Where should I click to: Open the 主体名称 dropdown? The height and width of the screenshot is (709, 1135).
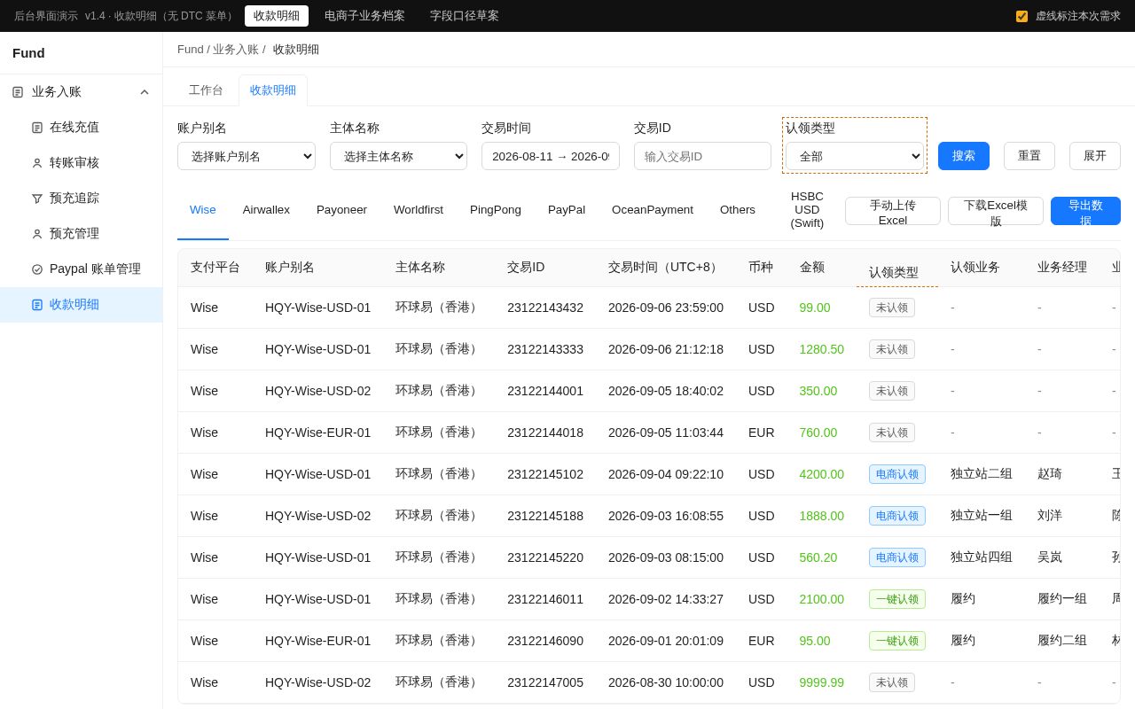pos(398,156)
